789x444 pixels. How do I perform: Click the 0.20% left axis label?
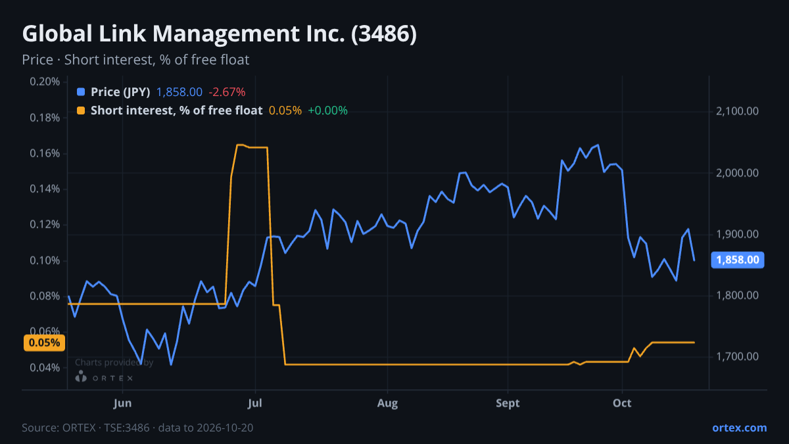45,82
